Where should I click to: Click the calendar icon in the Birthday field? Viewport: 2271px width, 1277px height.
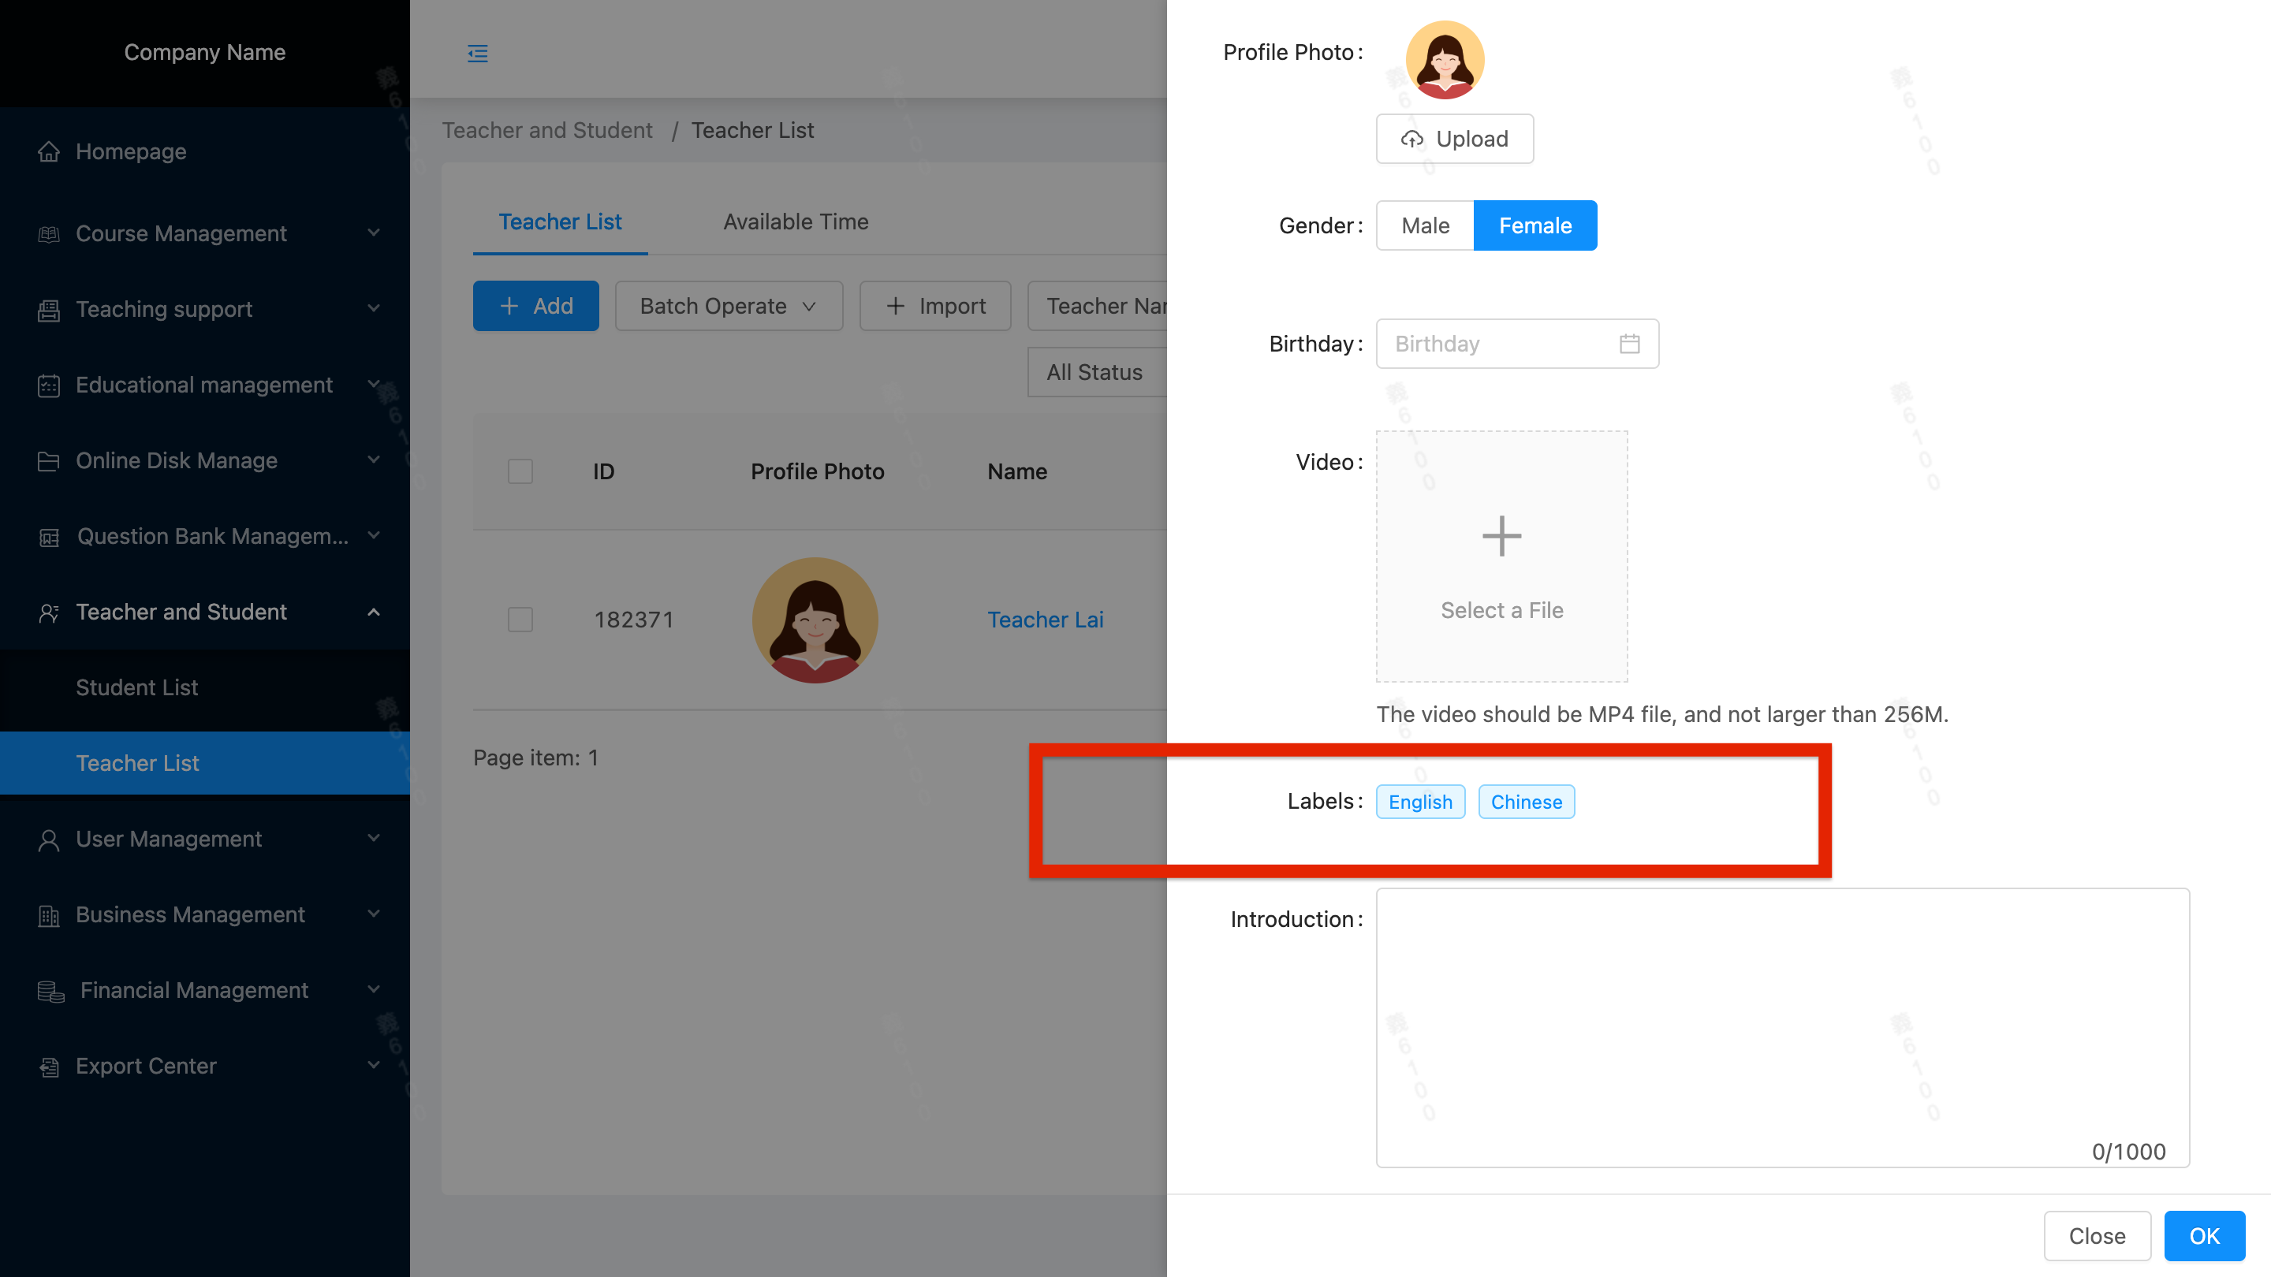(1629, 344)
